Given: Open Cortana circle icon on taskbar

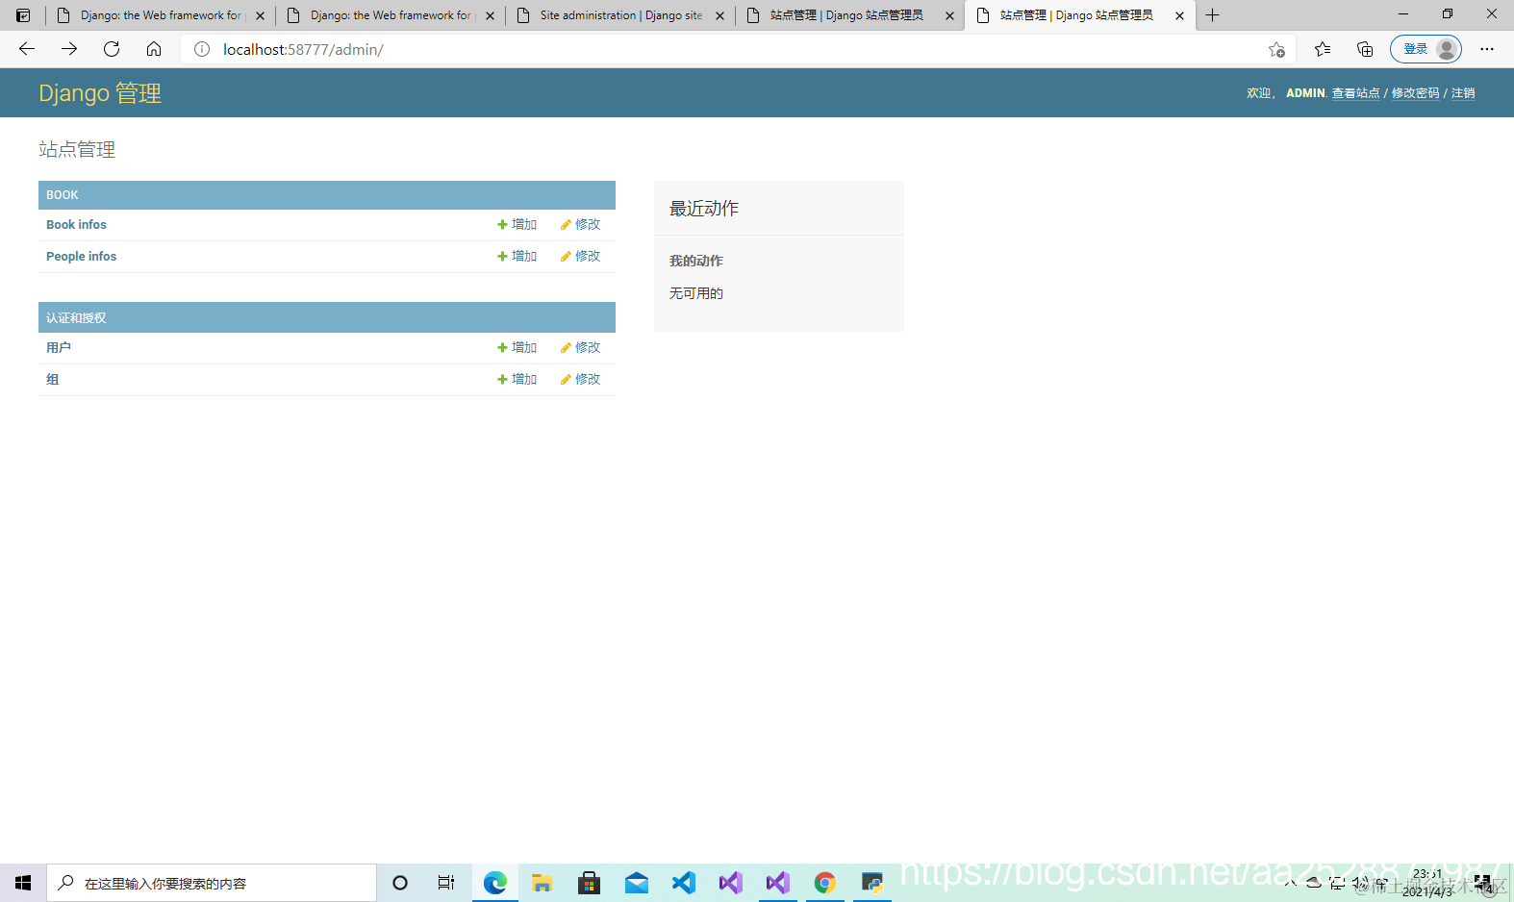Looking at the screenshot, I should coord(400,883).
